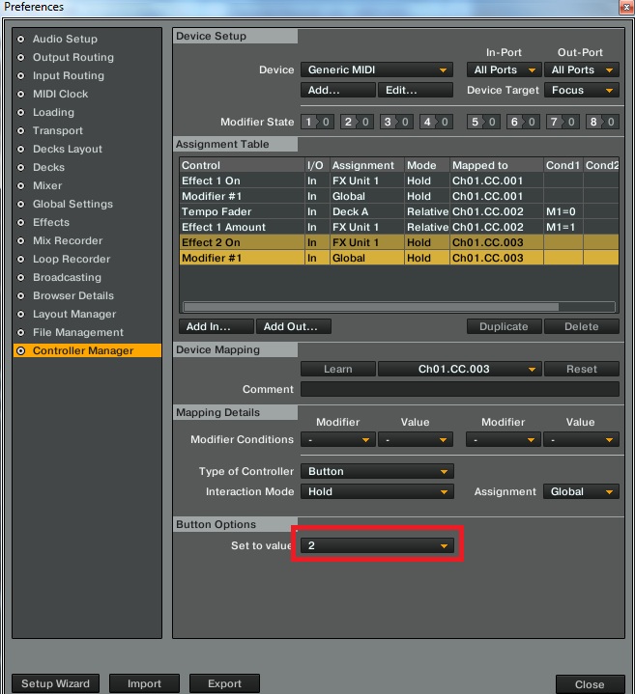Click Modifier State 2 indicator
The image size is (635, 694).
point(357,122)
